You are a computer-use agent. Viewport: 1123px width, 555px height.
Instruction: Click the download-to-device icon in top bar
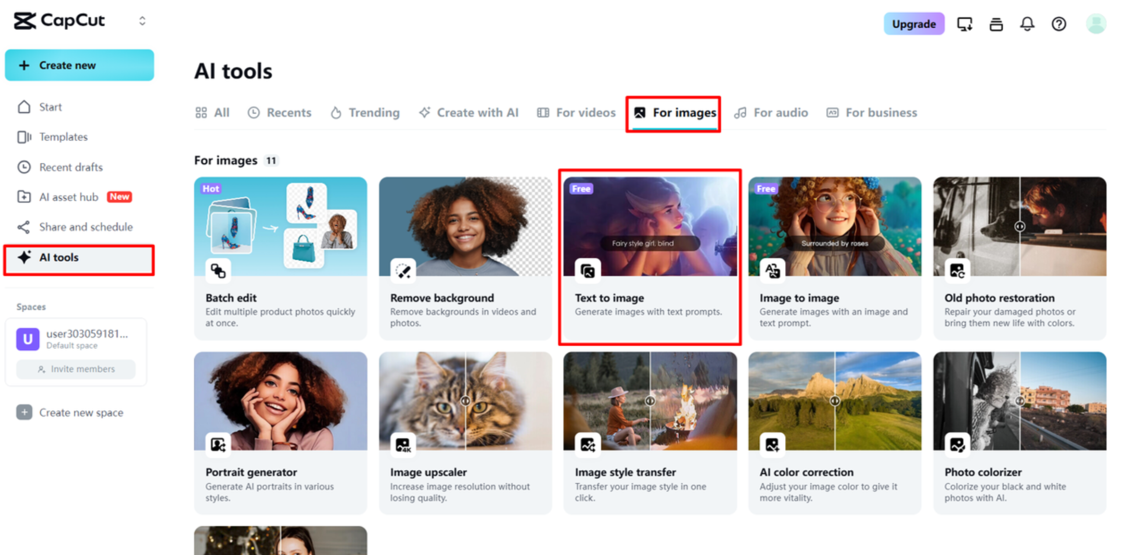(964, 24)
